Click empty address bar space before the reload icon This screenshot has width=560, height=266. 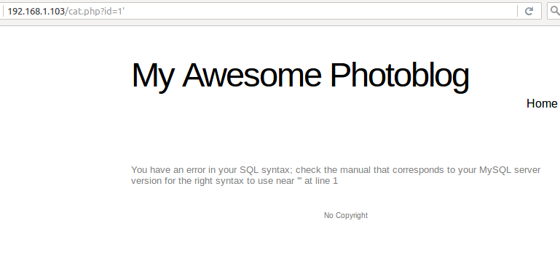pyautogui.click(x=321, y=11)
